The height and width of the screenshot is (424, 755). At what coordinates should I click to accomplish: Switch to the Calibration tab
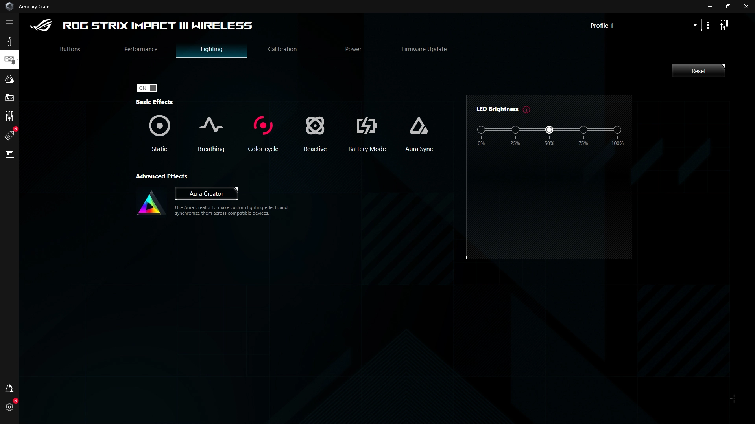coord(282,49)
